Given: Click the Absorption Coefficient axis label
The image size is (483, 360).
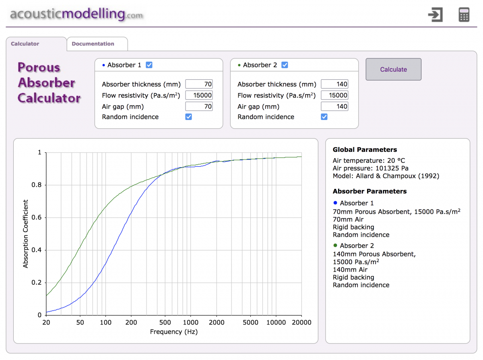Looking at the screenshot, I should click(x=26, y=234).
